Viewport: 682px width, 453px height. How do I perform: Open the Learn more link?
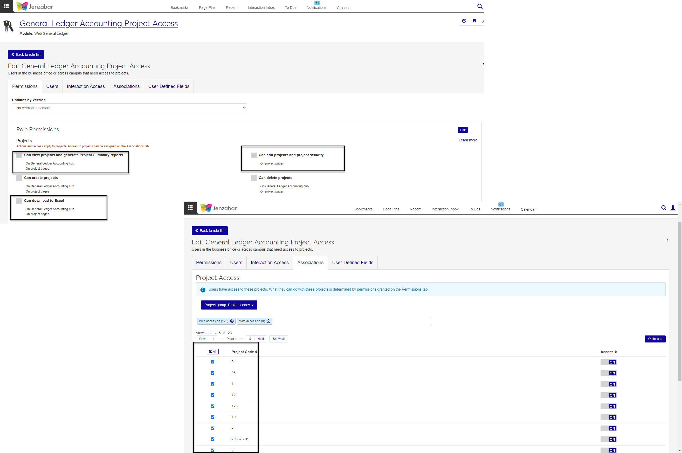[468, 140]
